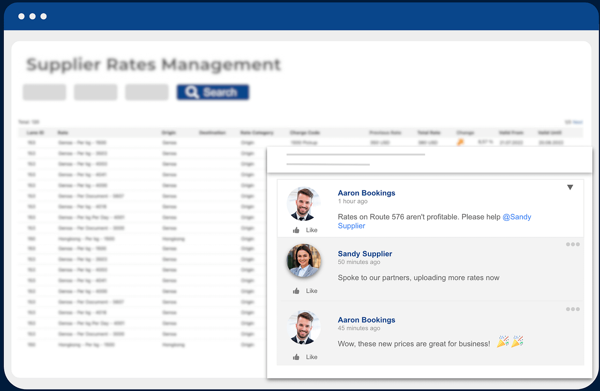Sort the table by the Lane ID column header
The image size is (600, 391).
click(x=35, y=132)
